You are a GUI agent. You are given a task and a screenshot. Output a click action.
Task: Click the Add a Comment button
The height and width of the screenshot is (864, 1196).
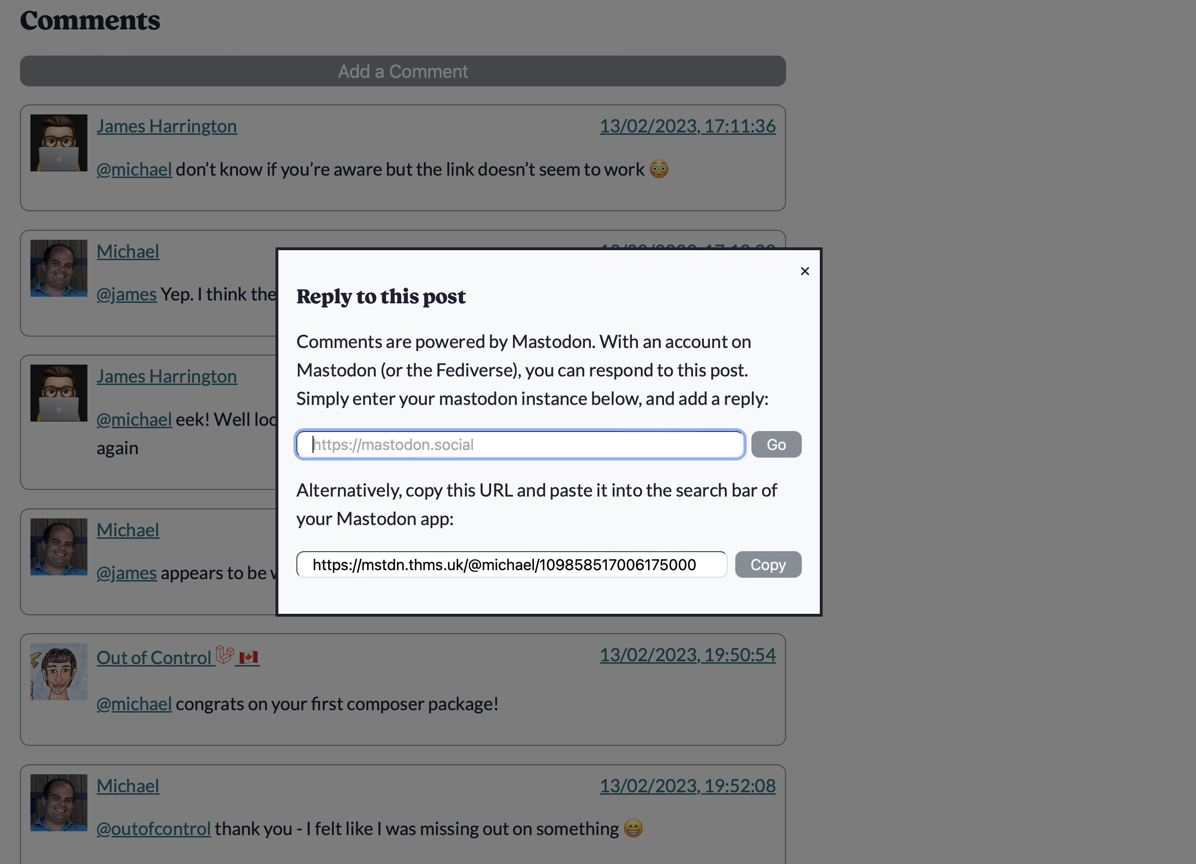(x=403, y=71)
